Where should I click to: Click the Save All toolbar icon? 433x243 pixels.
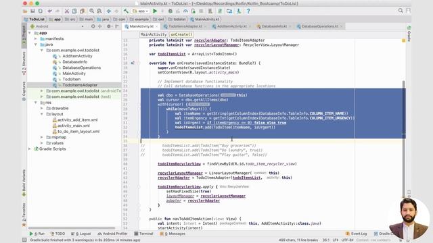point(32,11)
